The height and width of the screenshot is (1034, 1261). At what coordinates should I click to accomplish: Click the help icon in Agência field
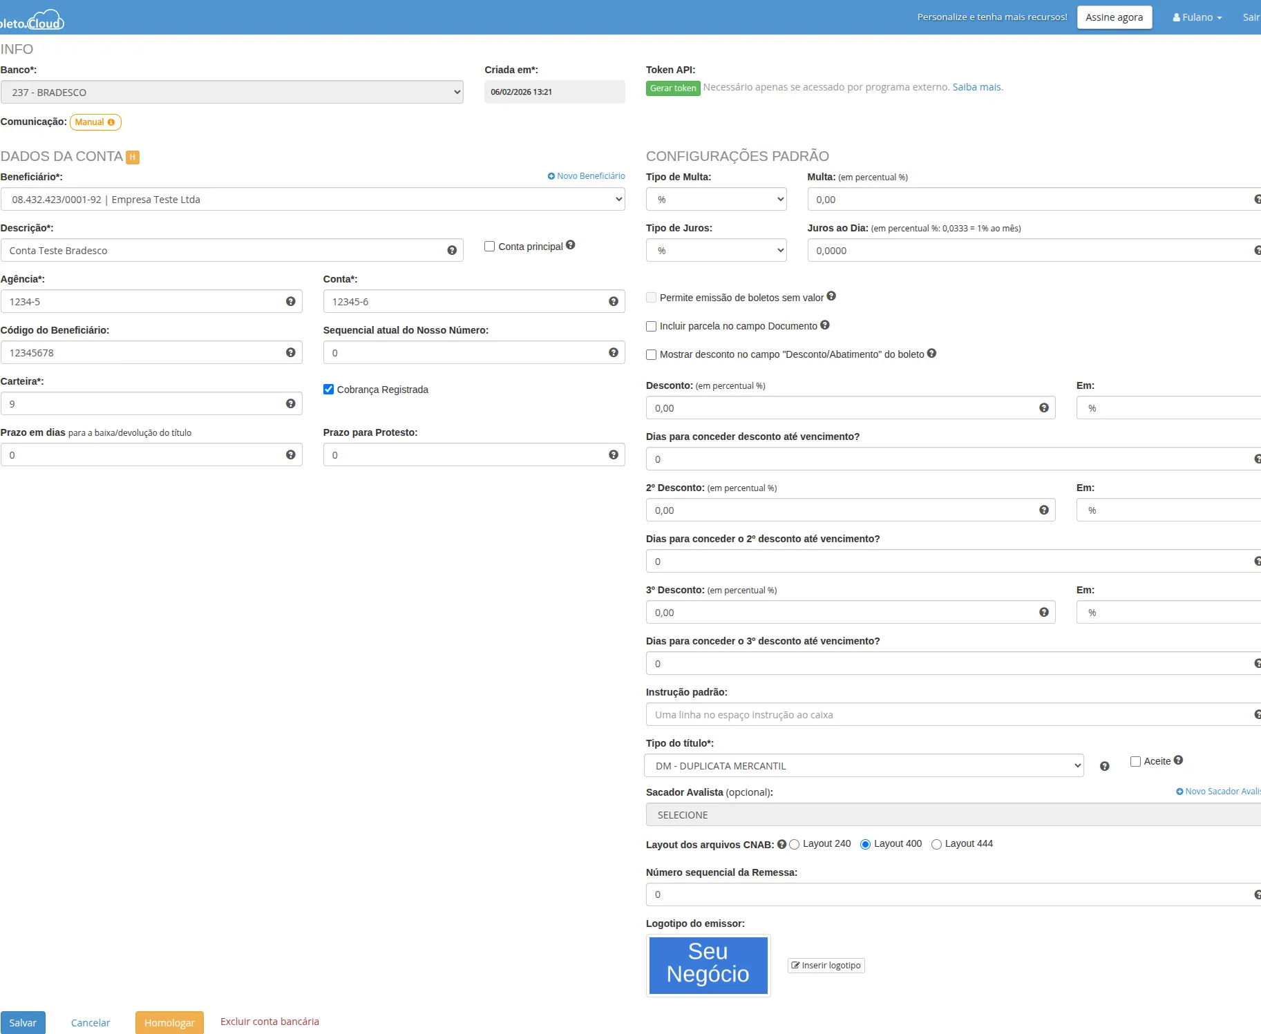click(290, 301)
